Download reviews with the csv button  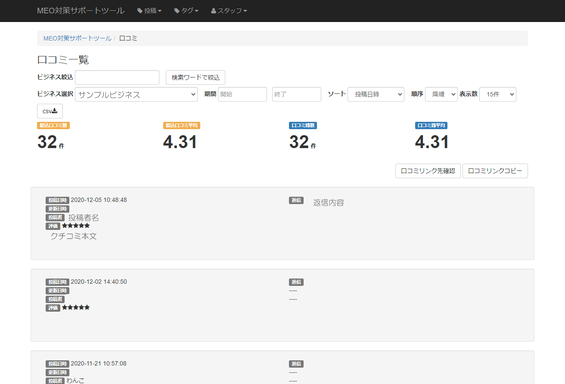pyautogui.click(x=50, y=111)
